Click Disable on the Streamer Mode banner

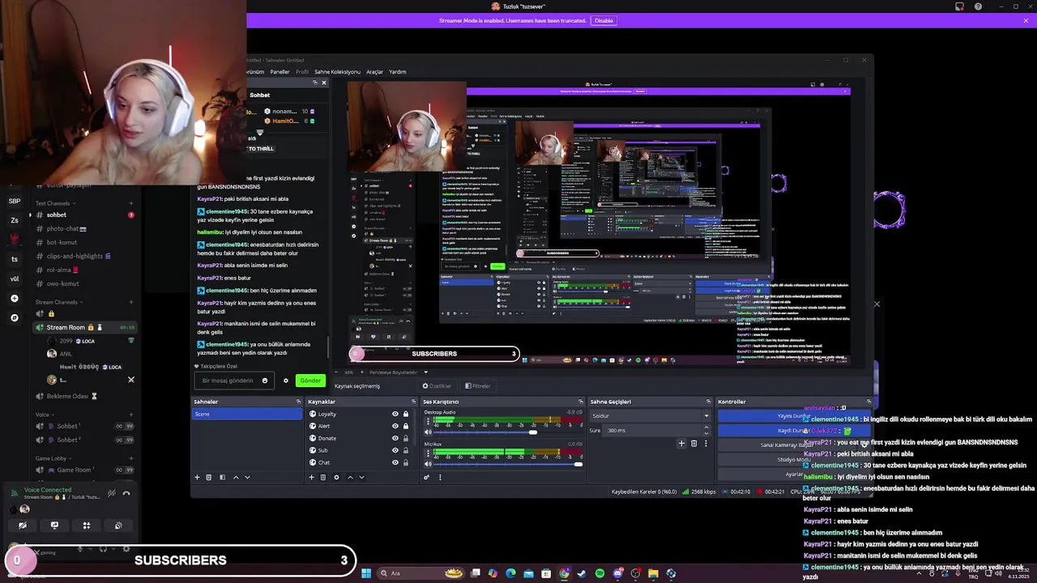click(x=604, y=20)
